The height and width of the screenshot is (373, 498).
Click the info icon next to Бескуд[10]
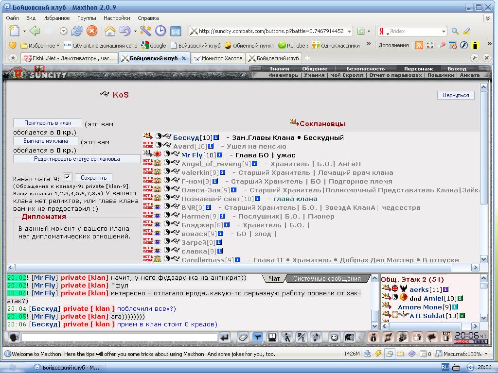coord(216,137)
